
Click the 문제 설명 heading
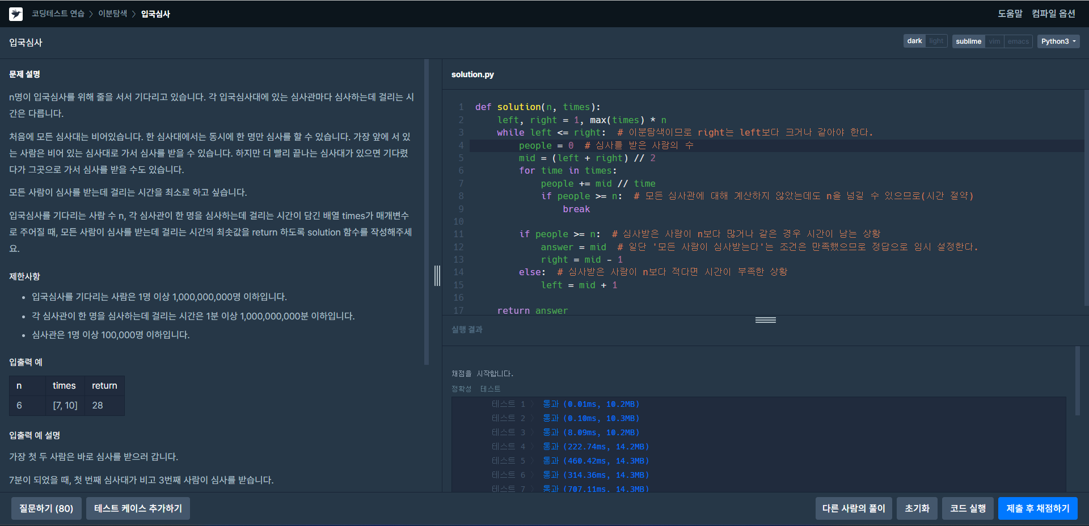pyautogui.click(x=24, y=74)
